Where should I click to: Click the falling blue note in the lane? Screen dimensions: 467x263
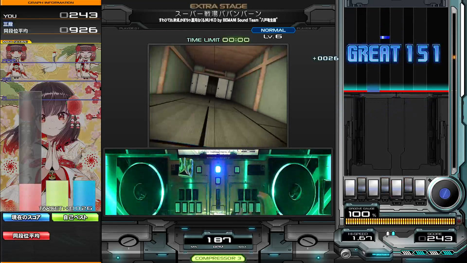point(384,38)
